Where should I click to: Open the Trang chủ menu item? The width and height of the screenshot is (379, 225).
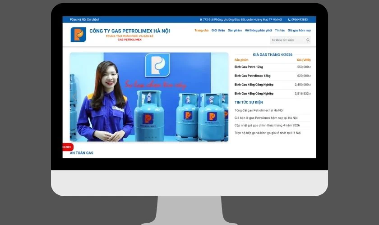(x=201, y=31)
